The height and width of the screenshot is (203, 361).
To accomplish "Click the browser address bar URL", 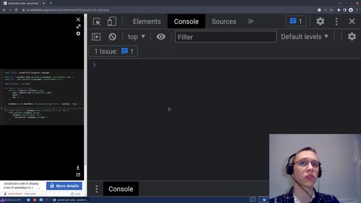I will click(x=68, y=10).
